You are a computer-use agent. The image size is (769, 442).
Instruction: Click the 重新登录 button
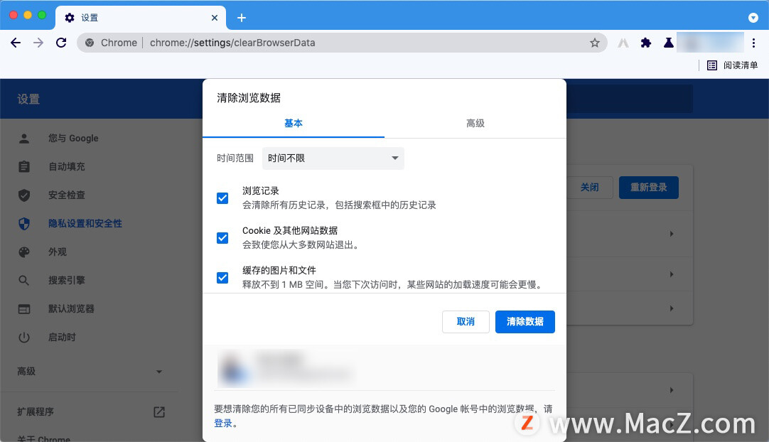pyautogui.click(x=648, y=188)
